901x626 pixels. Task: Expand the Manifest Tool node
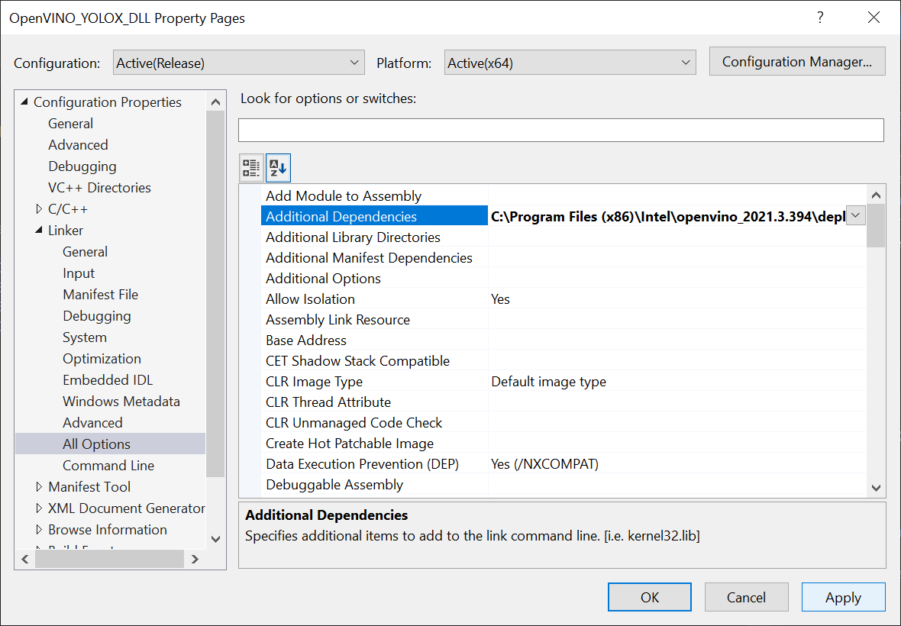click(x=39, y=486)
